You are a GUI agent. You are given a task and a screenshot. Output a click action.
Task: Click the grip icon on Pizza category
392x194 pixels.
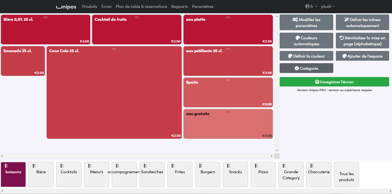pos(256,166)
